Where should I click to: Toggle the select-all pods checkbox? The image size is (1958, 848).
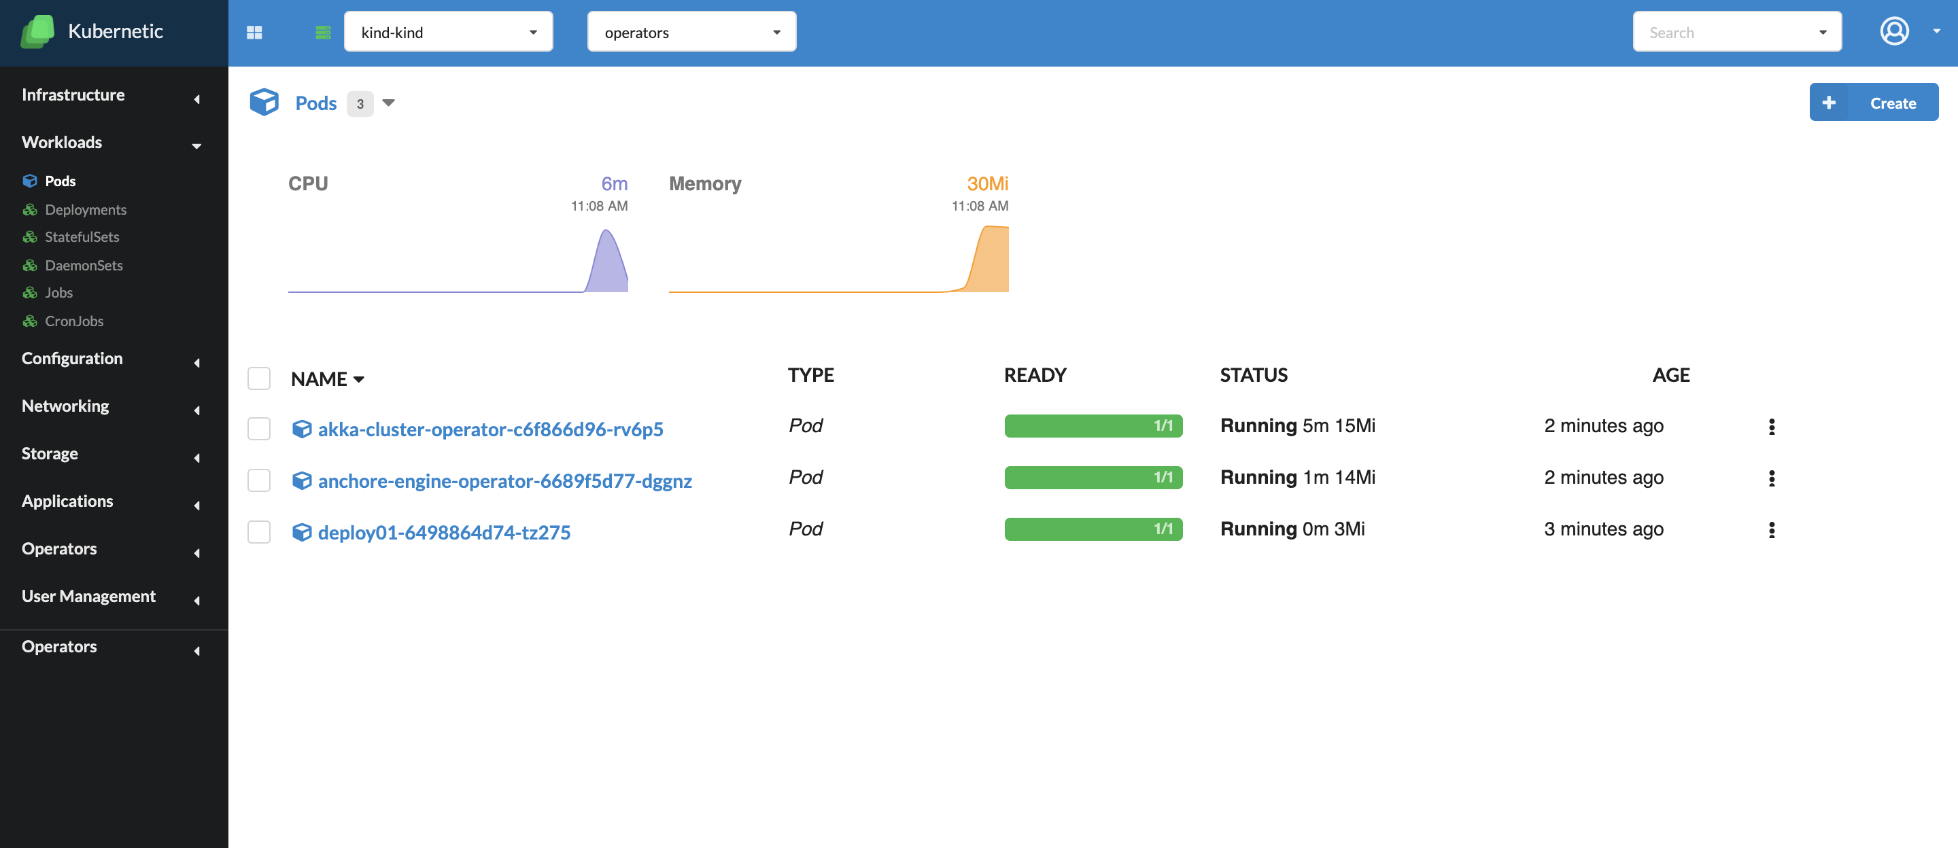coord(258,377)
